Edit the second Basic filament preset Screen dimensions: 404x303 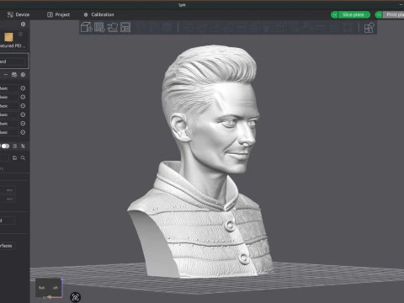coord(23,97)
